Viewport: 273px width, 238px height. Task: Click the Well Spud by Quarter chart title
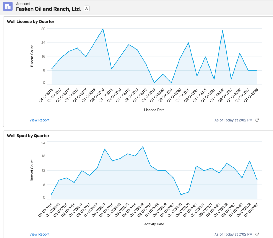point(28,136)
